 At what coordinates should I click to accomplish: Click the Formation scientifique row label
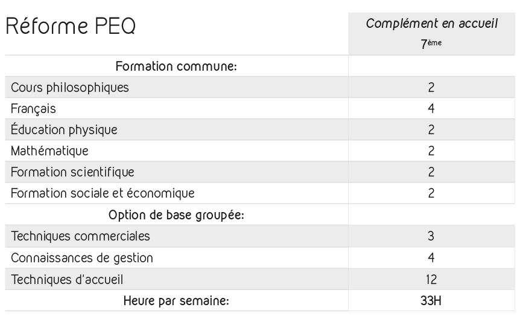click(x=72, y=172)
